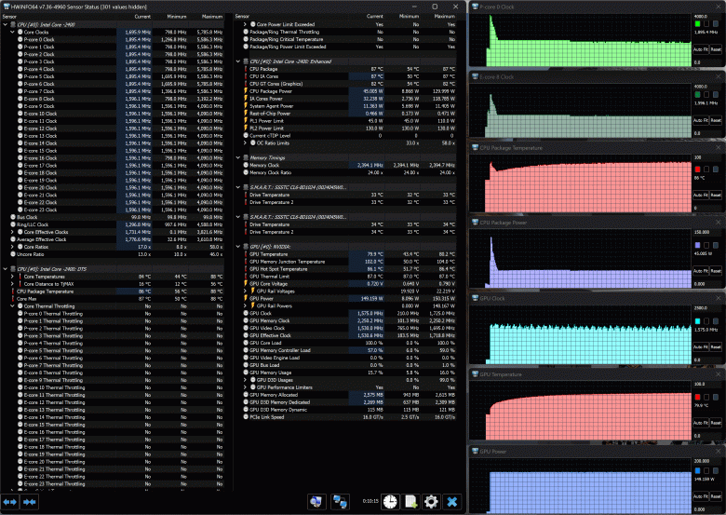Screen dimensions: 726x515
Task: Click the GPU Power graph window icon
Action: click(475, 451)
